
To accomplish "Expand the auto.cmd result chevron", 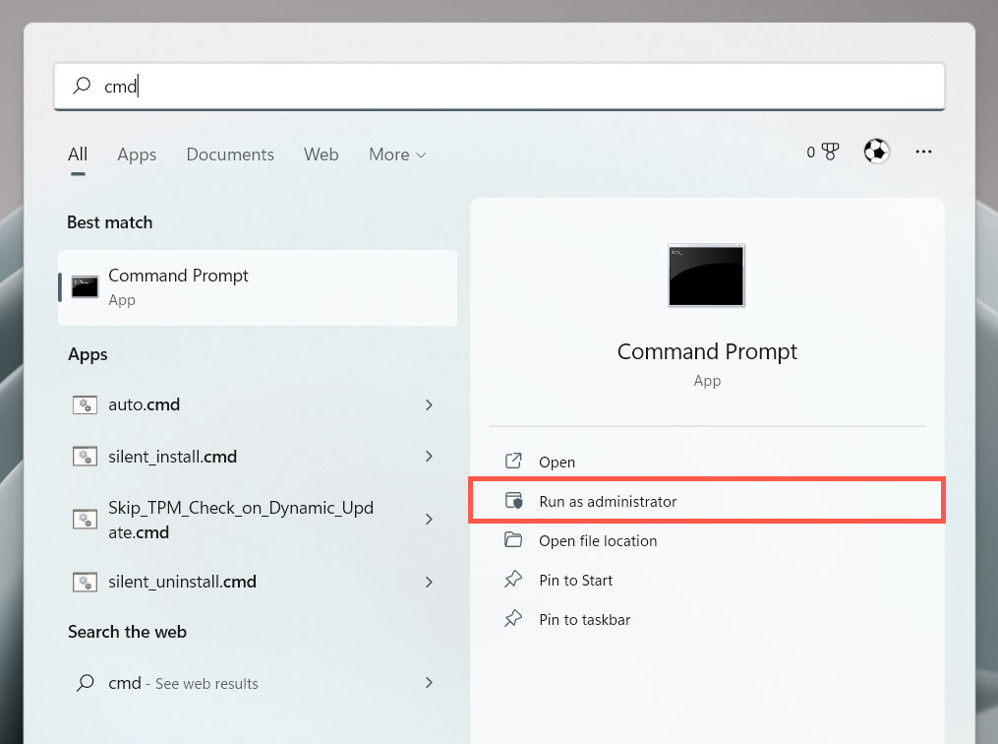I will coord(429,404).
